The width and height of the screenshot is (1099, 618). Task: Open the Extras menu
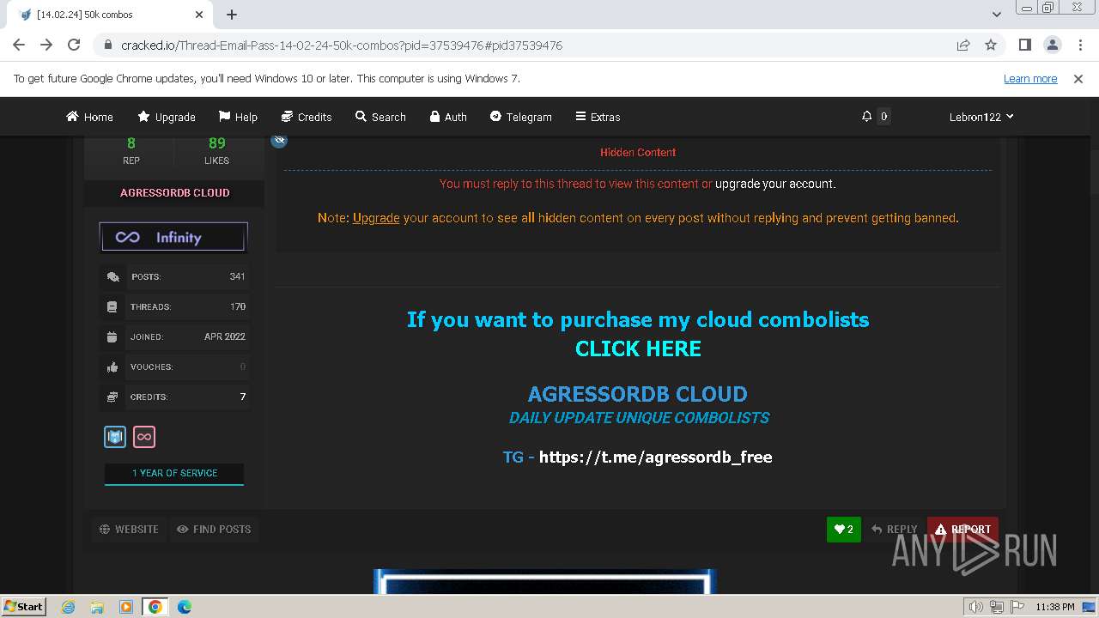coord(598,117)
